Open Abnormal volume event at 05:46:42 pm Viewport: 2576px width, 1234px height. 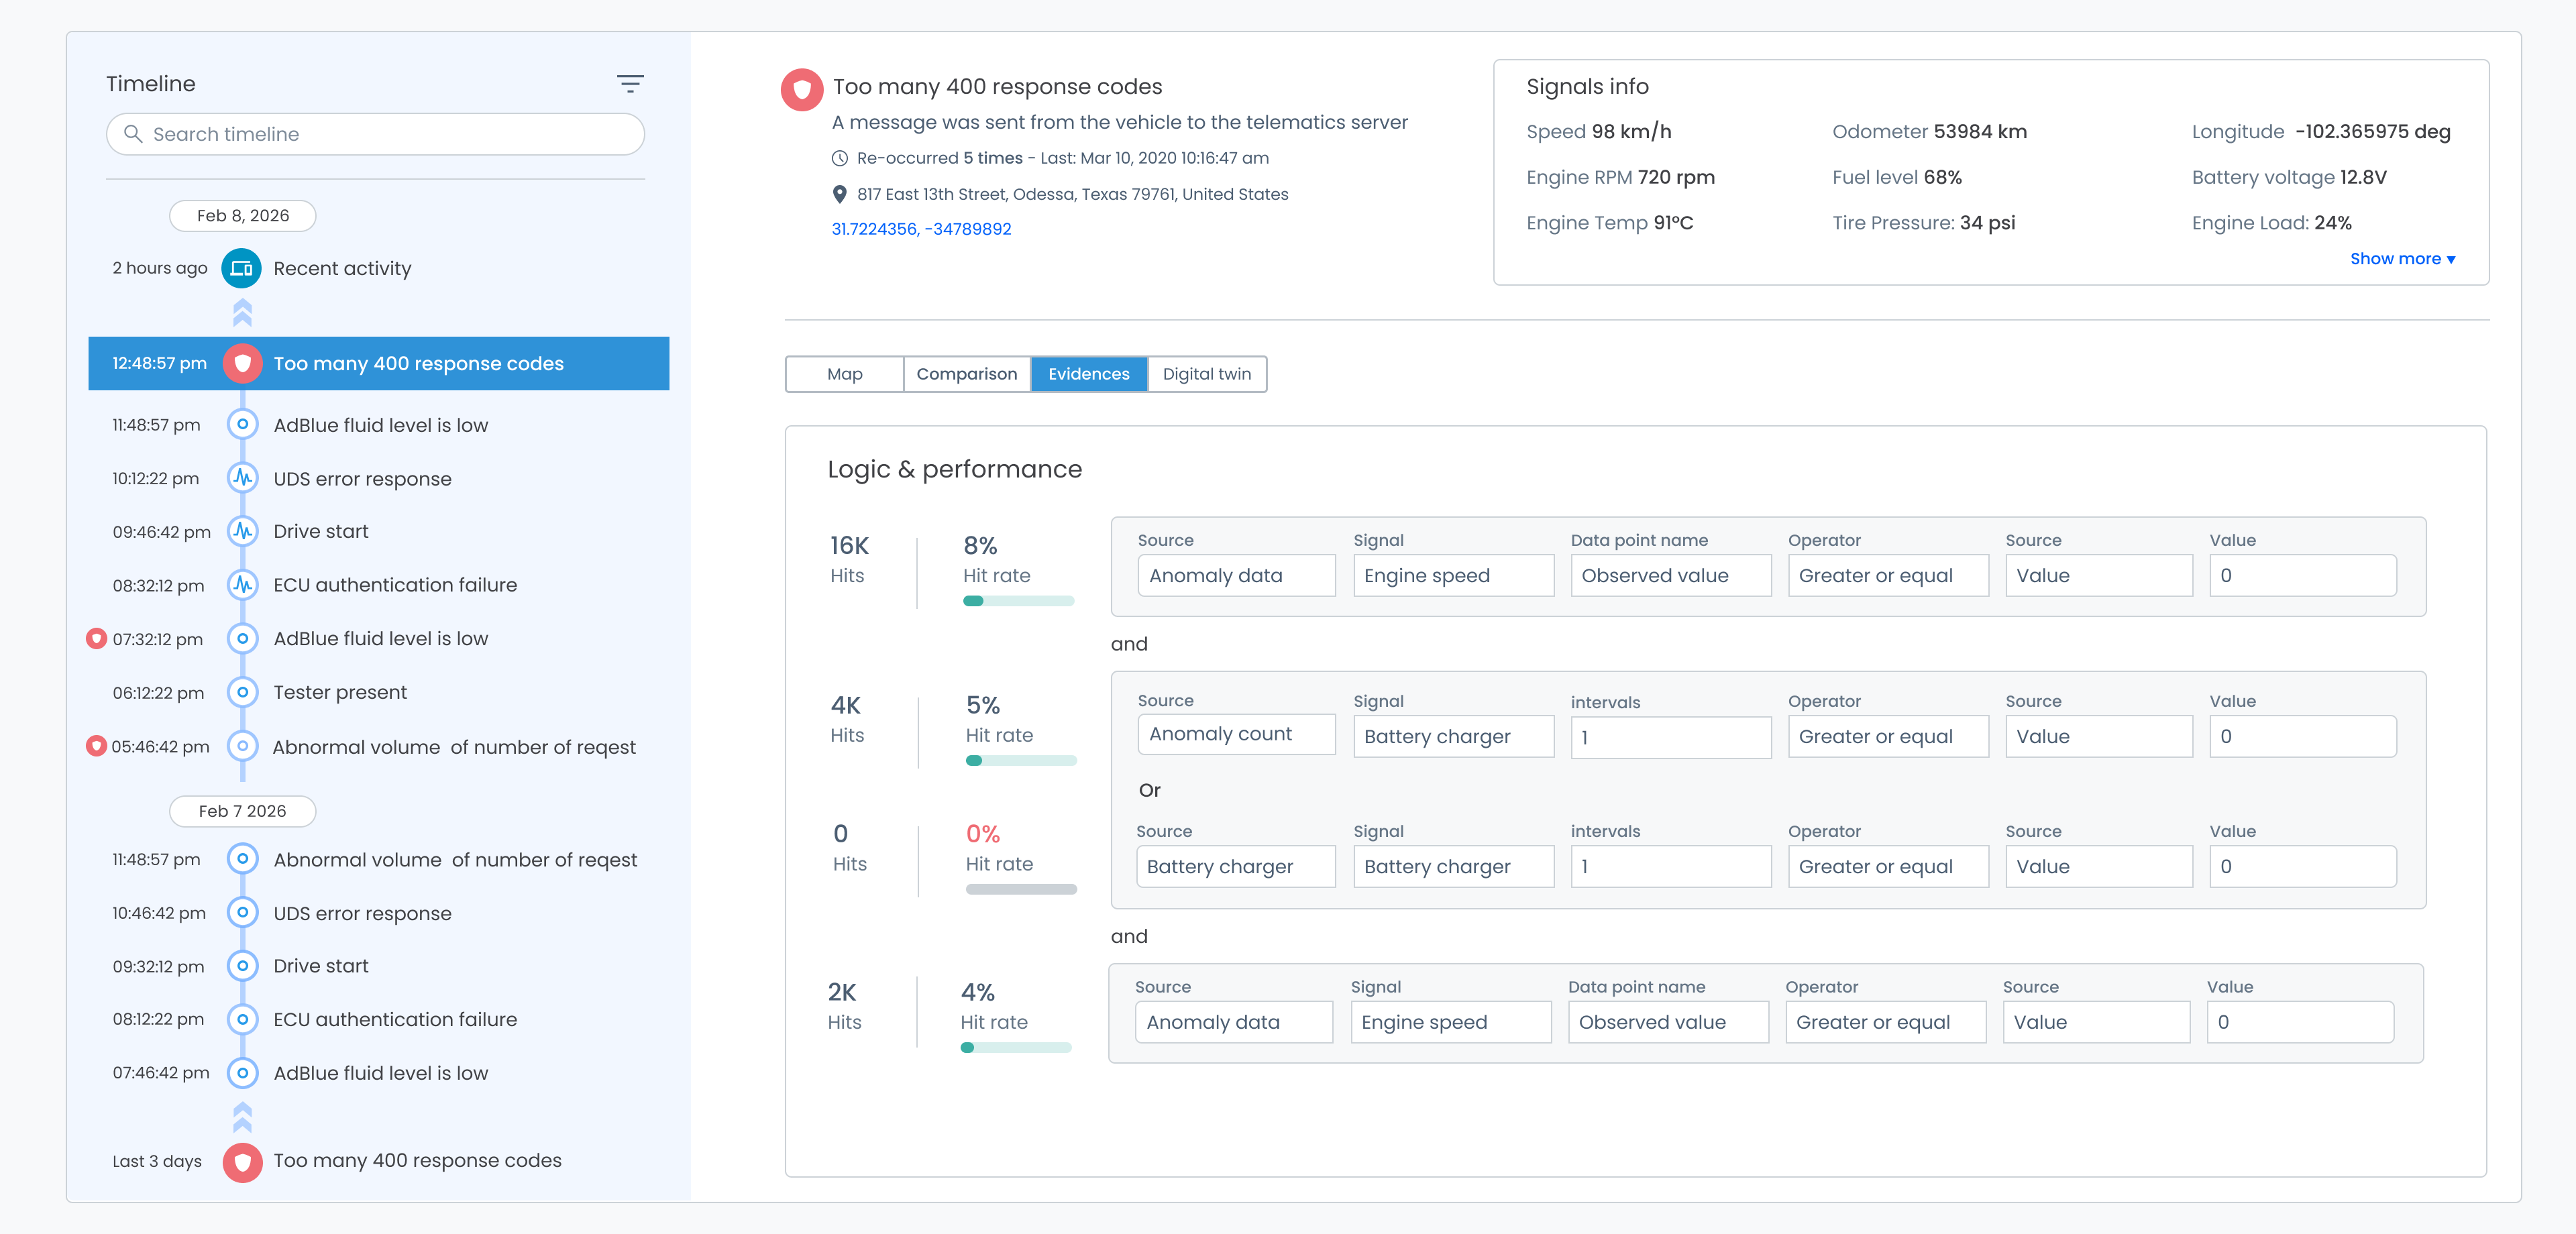pyautogui.click(x=454, y=747)
